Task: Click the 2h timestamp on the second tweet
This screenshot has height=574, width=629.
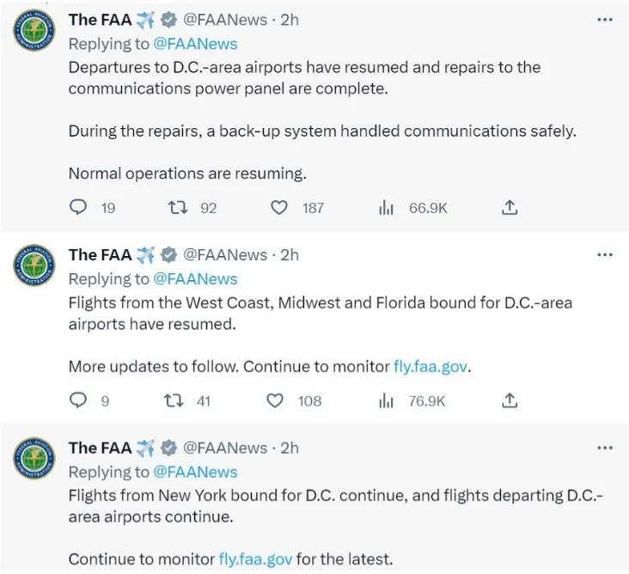Action: point(290,254)
